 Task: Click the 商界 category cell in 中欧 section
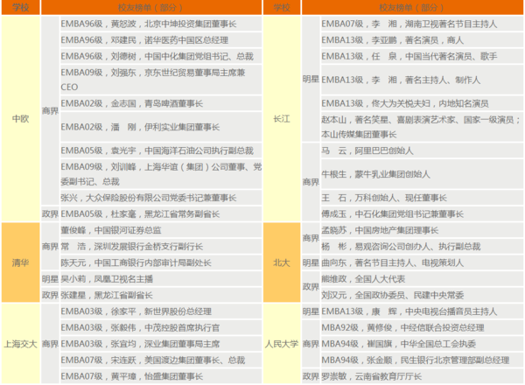point(50,111)
